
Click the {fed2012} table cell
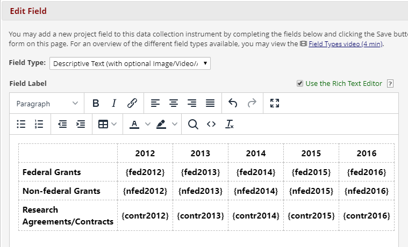click(x=145, y=172)
